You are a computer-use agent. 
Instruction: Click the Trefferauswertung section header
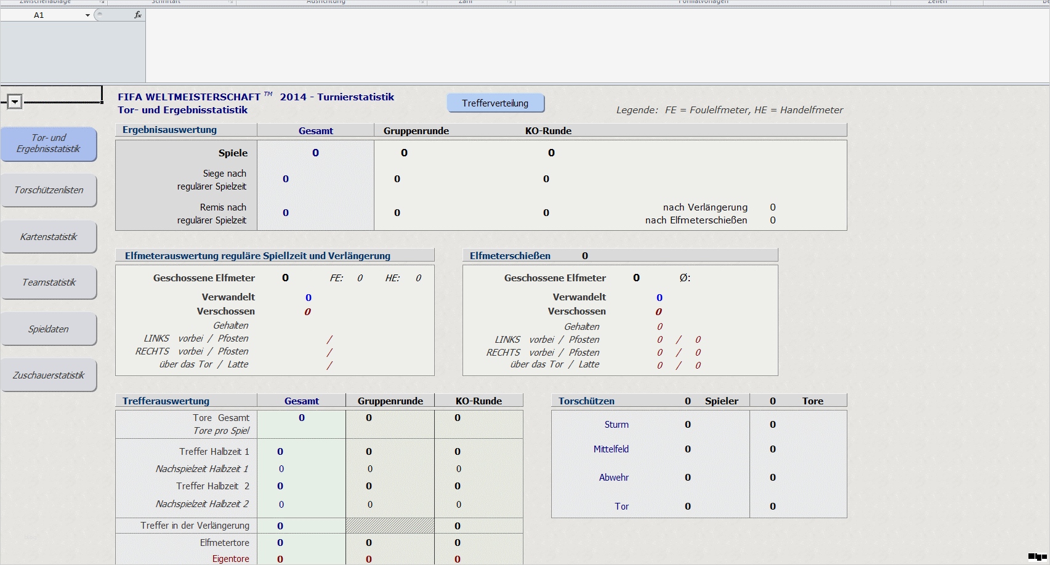tap(166, 401)
